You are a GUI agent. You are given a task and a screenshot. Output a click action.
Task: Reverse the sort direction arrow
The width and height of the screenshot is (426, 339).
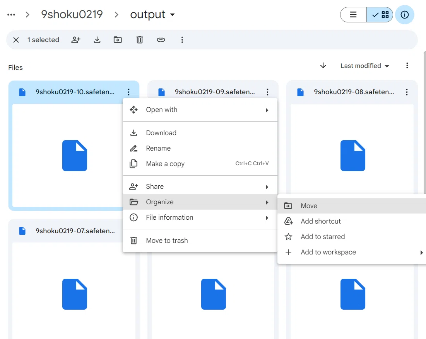point(323,65)
